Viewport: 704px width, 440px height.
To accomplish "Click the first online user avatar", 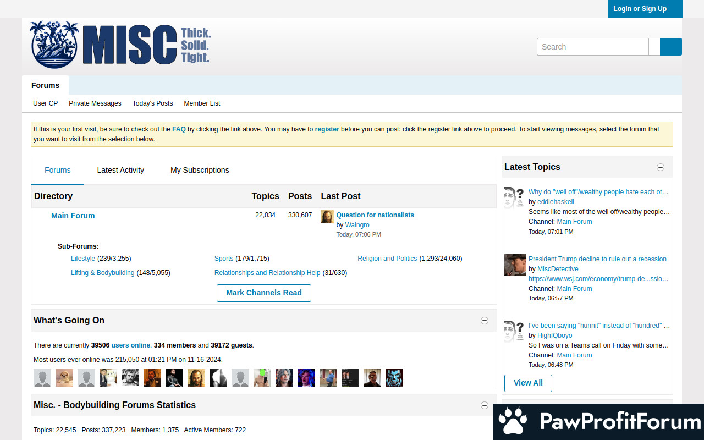I will click(42, 378).
